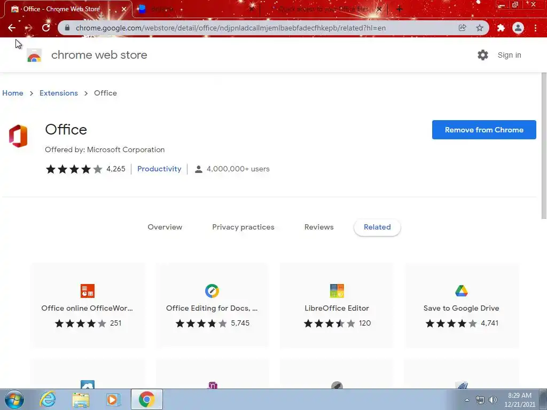Open File Explorer from taskbar

(x=81, y=400)
